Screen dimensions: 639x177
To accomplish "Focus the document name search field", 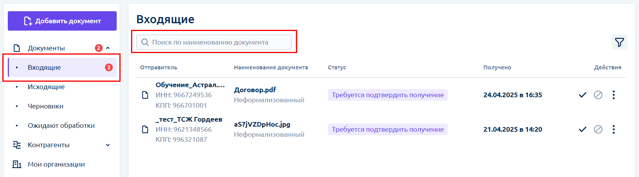I will click(x=214, y=42).
